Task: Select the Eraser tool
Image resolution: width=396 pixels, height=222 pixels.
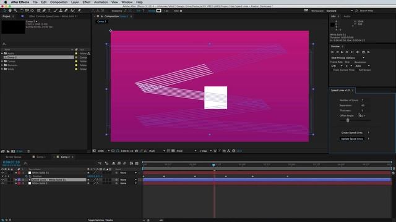Action: pyautogui.click(x=66, y=10)
